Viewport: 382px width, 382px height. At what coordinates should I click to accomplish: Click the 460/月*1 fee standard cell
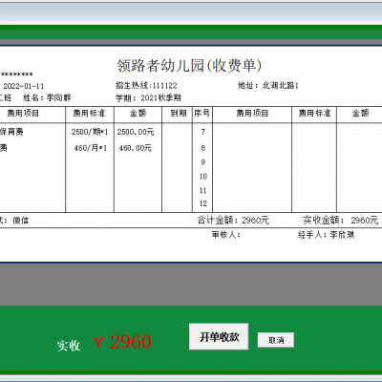click(x=91, y=148)
